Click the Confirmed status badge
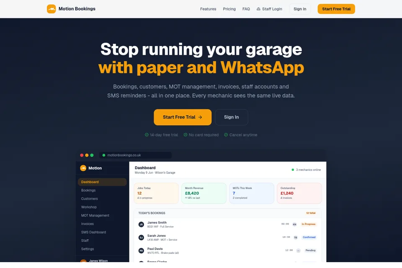The height and width of the screenshot is (268, 402). [309, 237]
